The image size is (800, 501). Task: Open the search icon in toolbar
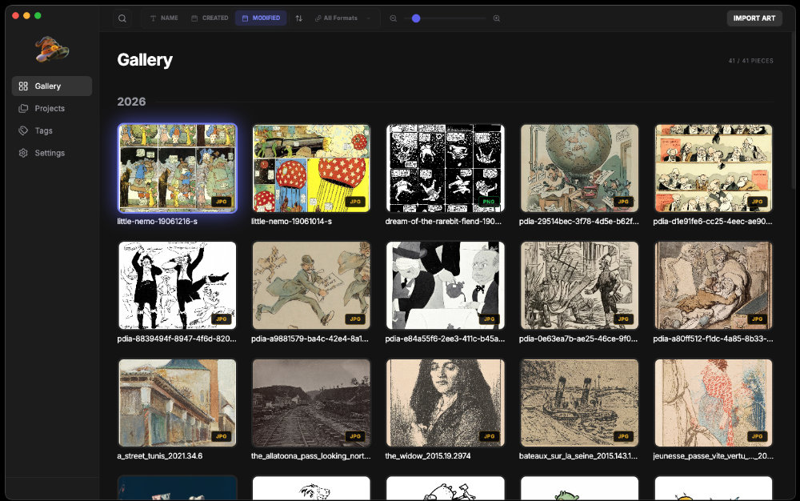point(122,18)
